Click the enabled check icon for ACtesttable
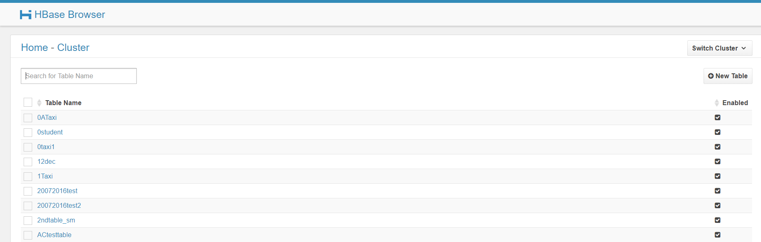 tap(717, 235)
